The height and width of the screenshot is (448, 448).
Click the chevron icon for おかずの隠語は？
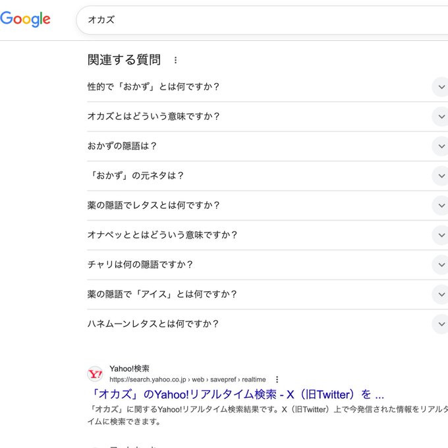coord(440,146)
